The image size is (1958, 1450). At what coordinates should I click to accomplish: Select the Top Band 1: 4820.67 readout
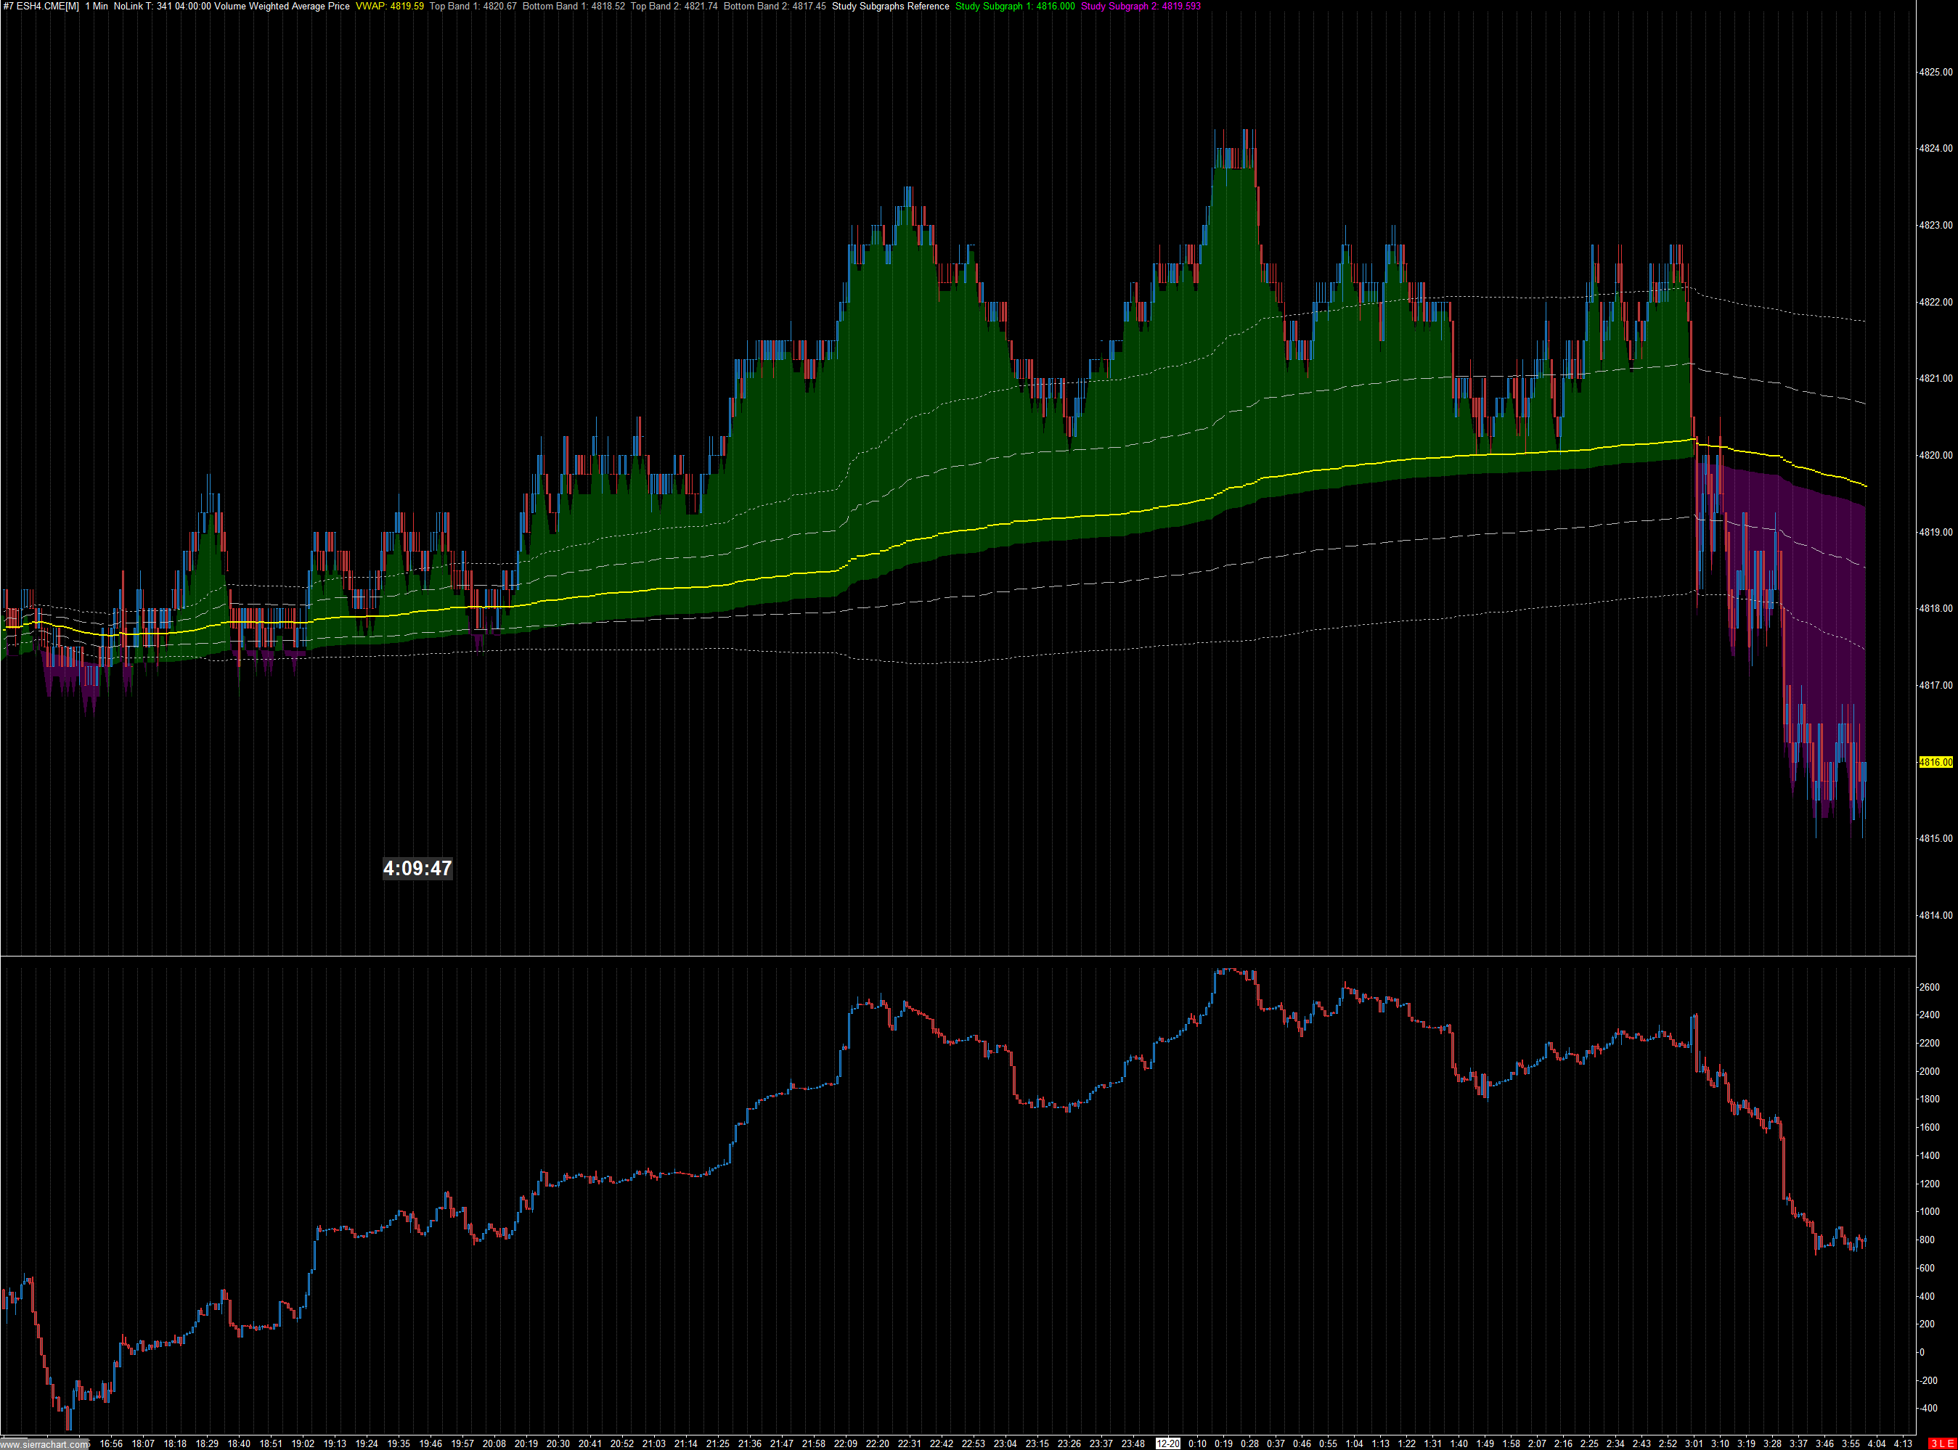pos(473,6)
